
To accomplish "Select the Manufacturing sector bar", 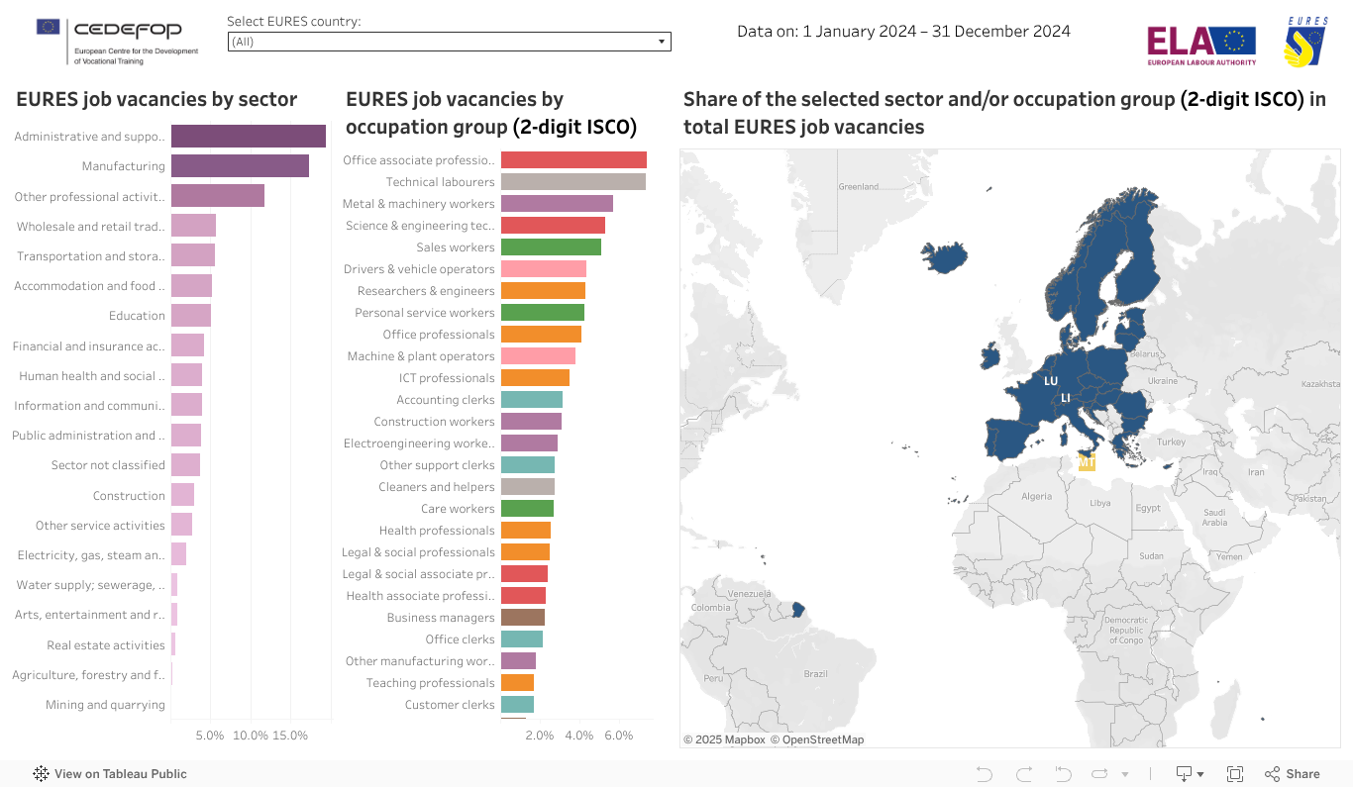I will [x=240, y=166].
